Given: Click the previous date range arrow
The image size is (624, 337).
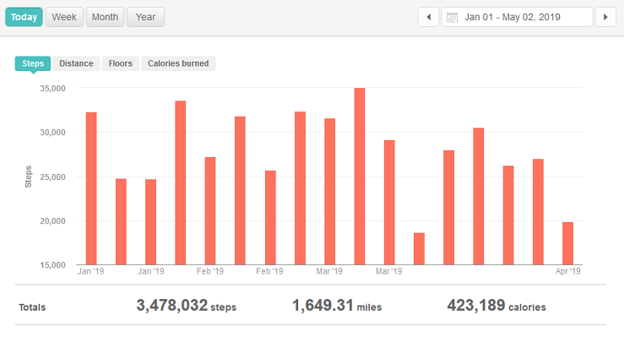Looking at the screenshot, I should click(x=429, y=17).
